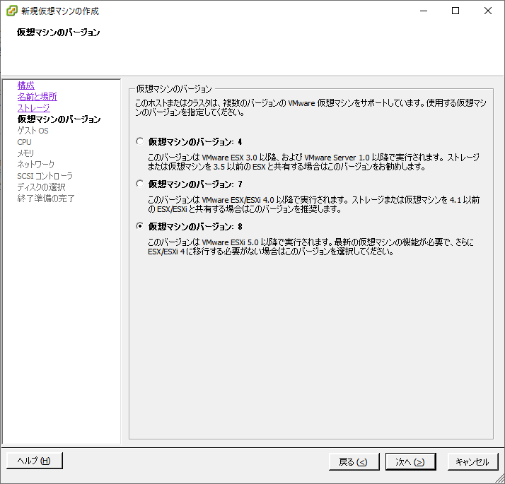505x484 pixels.
Task: Click the 終了準備の完了 step in sidebar
Action: (x=46, y=199)
